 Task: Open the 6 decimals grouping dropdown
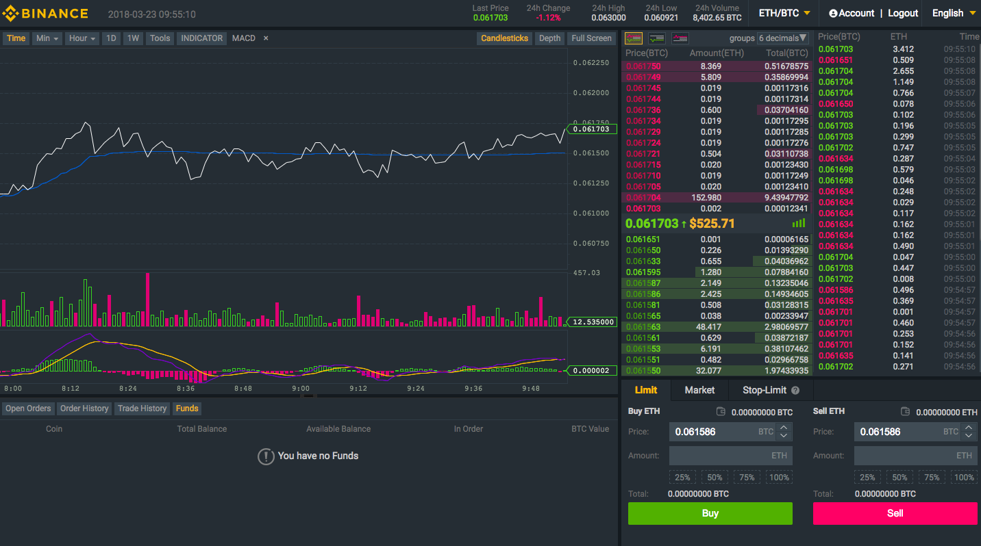coord(783,38)
